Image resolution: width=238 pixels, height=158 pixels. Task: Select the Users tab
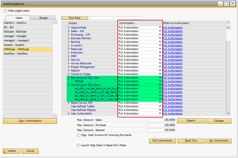19,18
